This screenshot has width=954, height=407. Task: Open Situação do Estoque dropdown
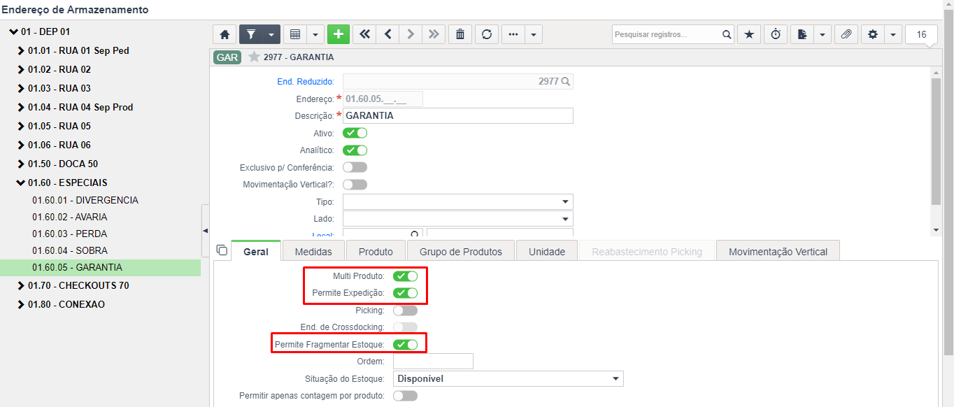point(508,378)
